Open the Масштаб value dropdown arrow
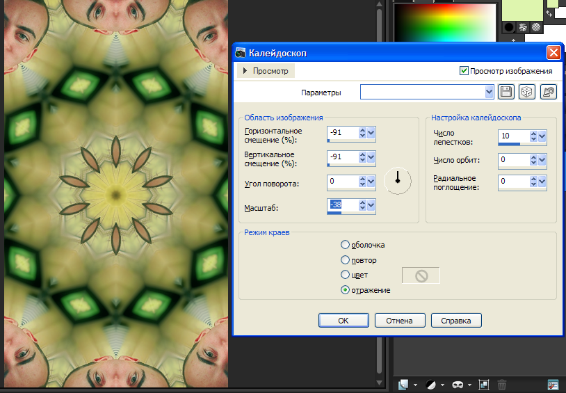 371,205
